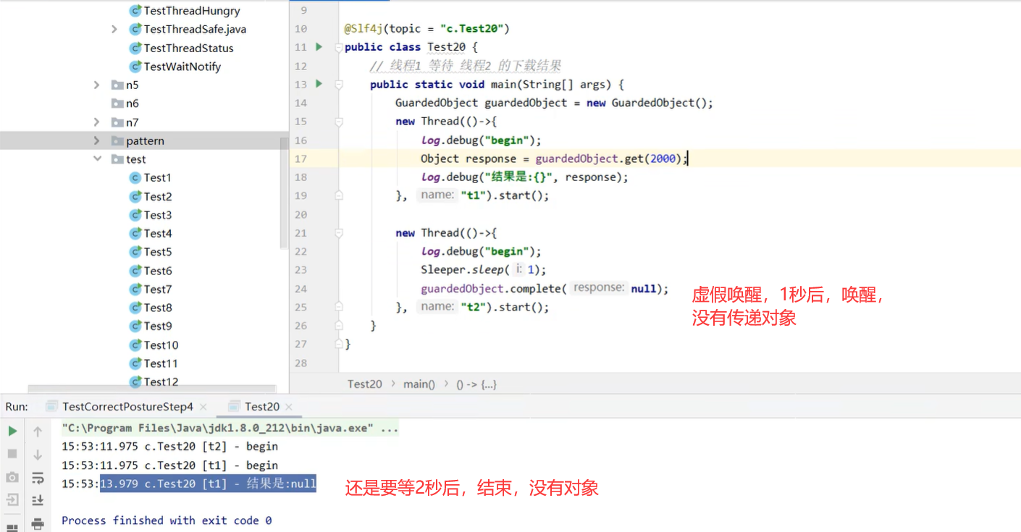Click guardedObject.complete call on line 24
The height and width of the screenshot is (532, 1021).
(544, 289)
